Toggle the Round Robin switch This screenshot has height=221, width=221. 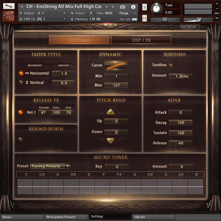click(x=21, y=139)
